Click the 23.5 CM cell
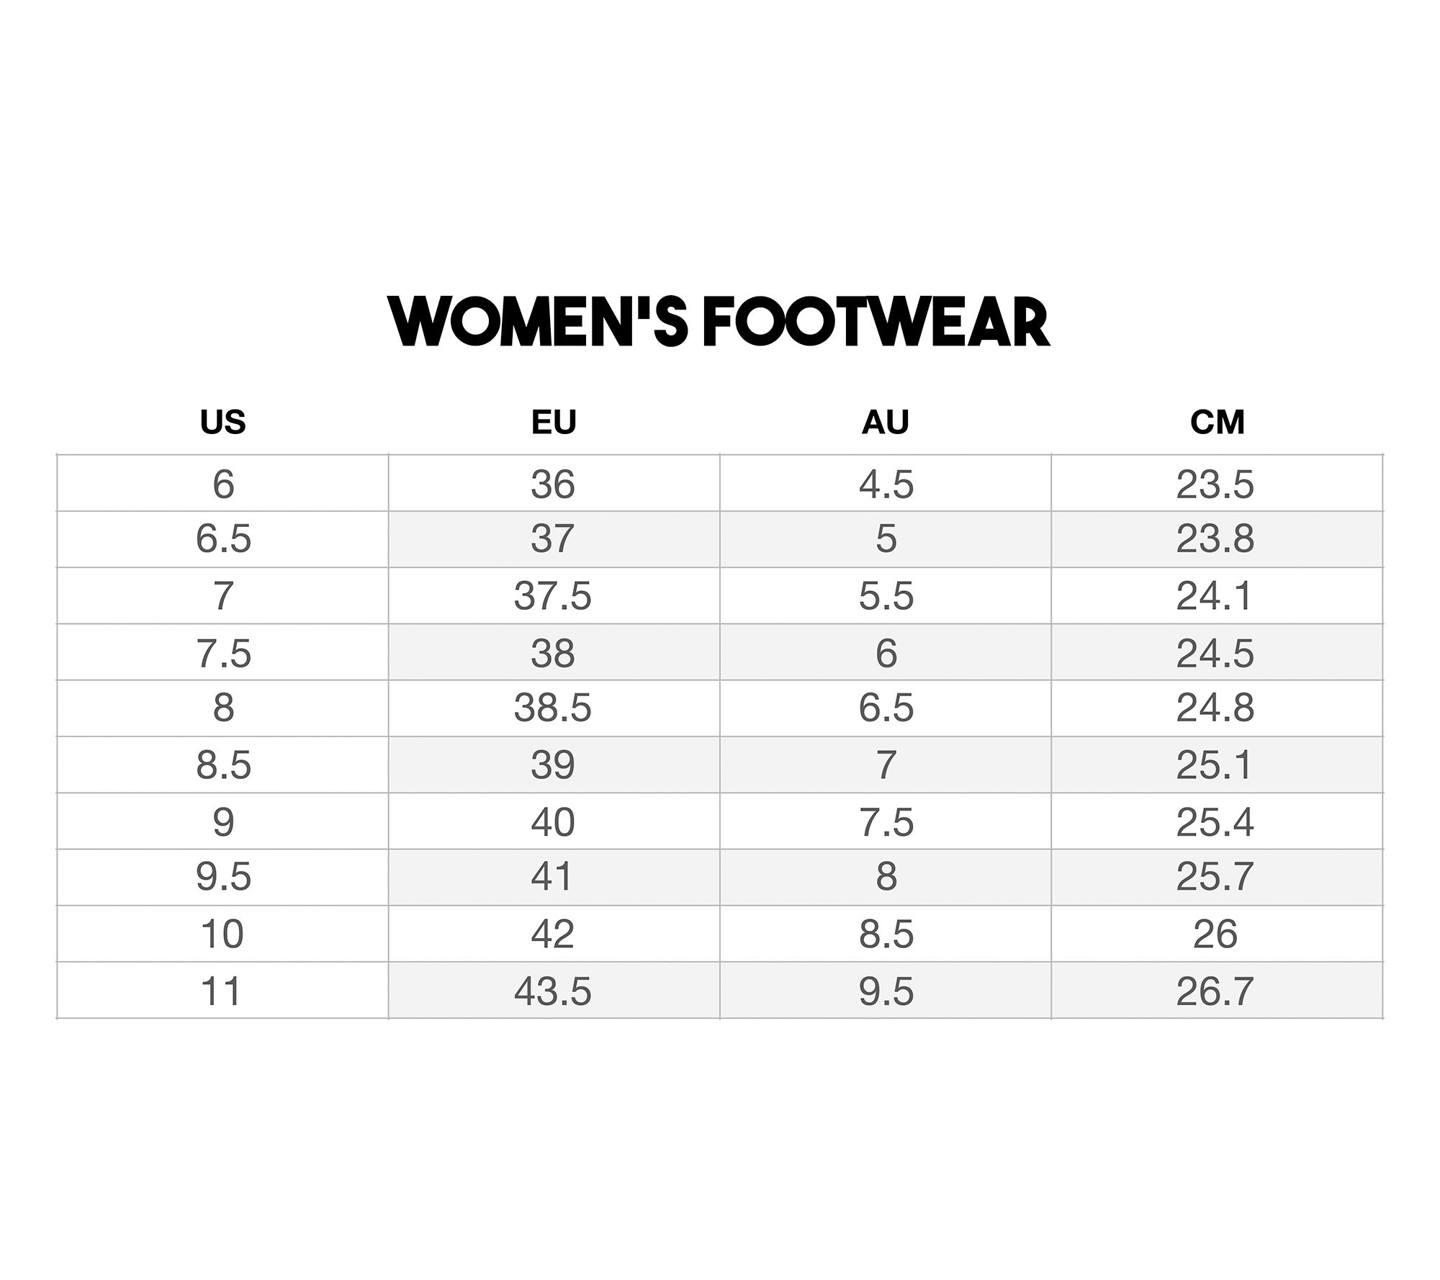This screenshot has height=1280, width=1440. coord(1217,483)
